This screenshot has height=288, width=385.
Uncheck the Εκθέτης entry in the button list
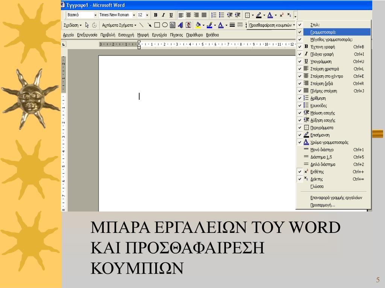pyautogui.click(x=333, y=172)
